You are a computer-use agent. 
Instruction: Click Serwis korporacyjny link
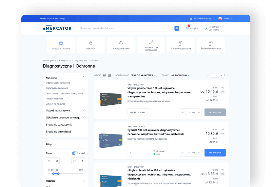pos(49,19)
